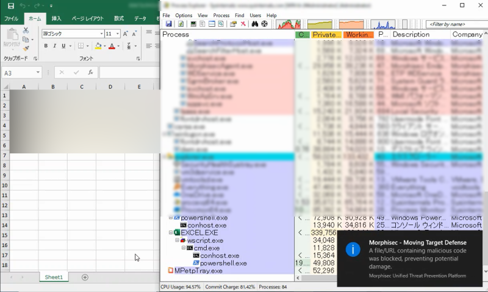Screen dimensions: 488x292
Task: Sort by the Process column header
Action: (x=228, y=35)
